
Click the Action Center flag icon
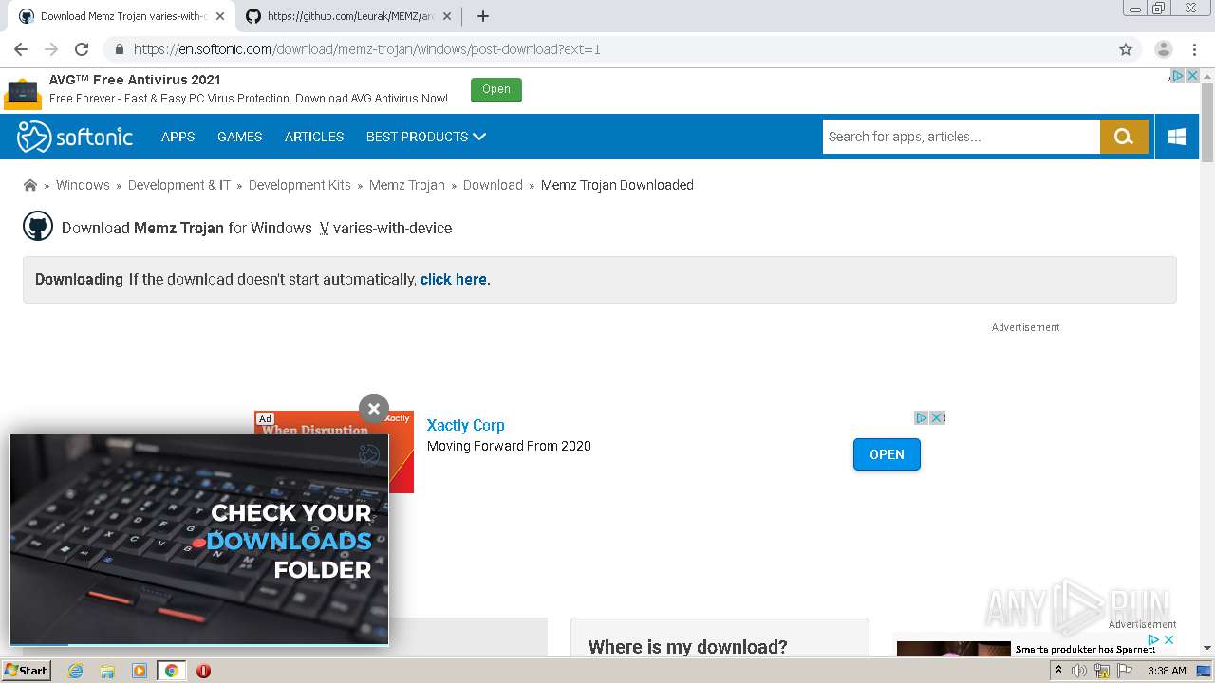[x=1123, y=671]
